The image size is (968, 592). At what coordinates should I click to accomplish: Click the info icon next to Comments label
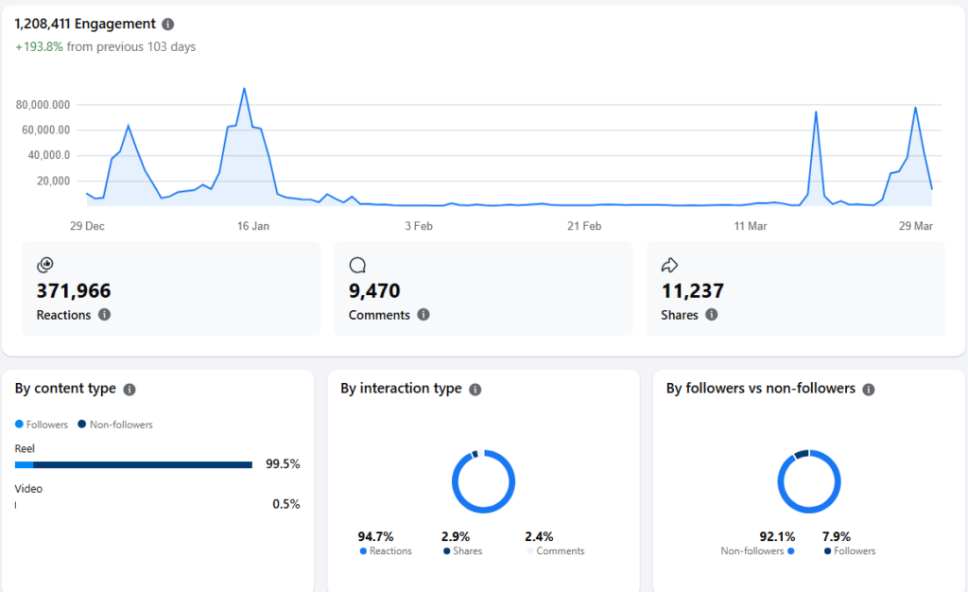[x=423, y=315]
